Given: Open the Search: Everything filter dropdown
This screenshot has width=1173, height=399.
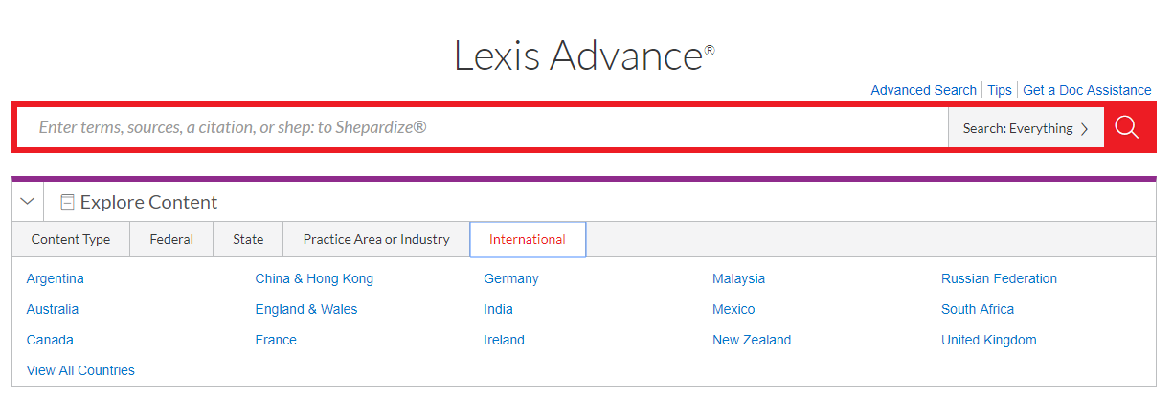Looking at the screenshot, I should [1026, 128].
